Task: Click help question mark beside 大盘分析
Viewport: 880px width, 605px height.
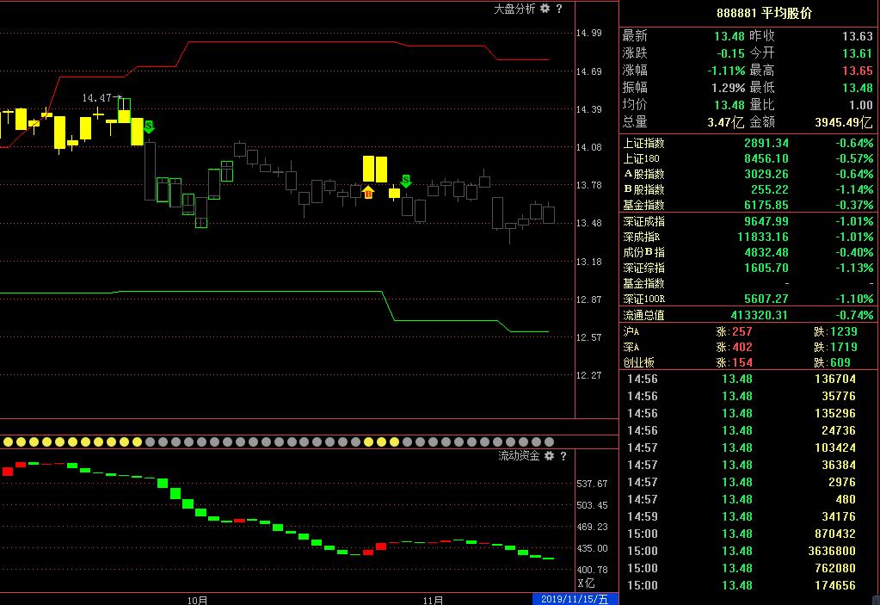Action: [559, 9]
